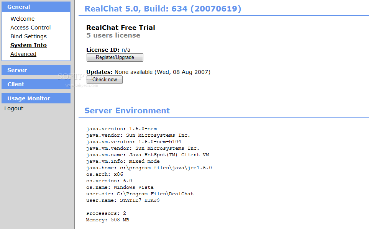Click the RealChat 5.0 build heading
Image resolution: width=371 pixels, height=229 pixels.
coord(163,9)
